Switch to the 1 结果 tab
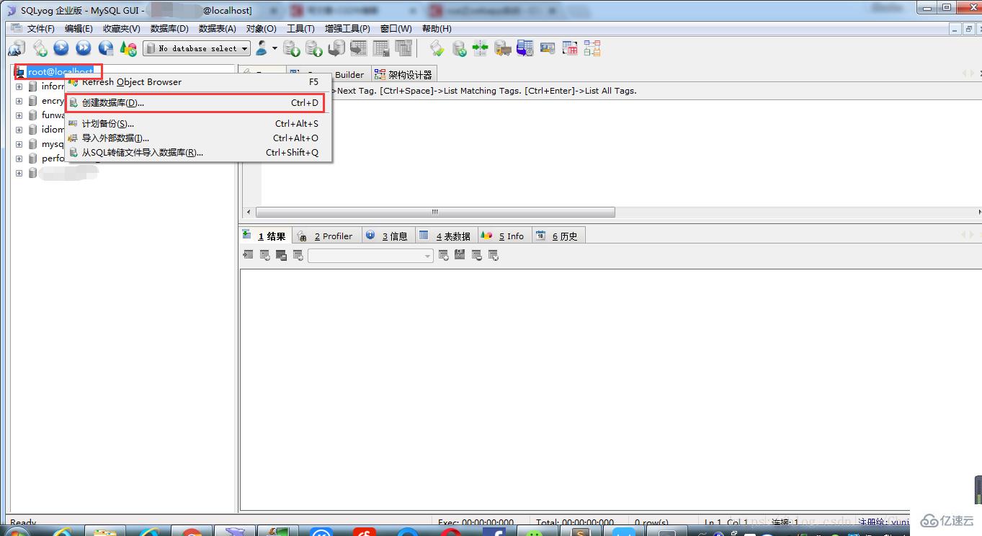 [x=265, y=236]
